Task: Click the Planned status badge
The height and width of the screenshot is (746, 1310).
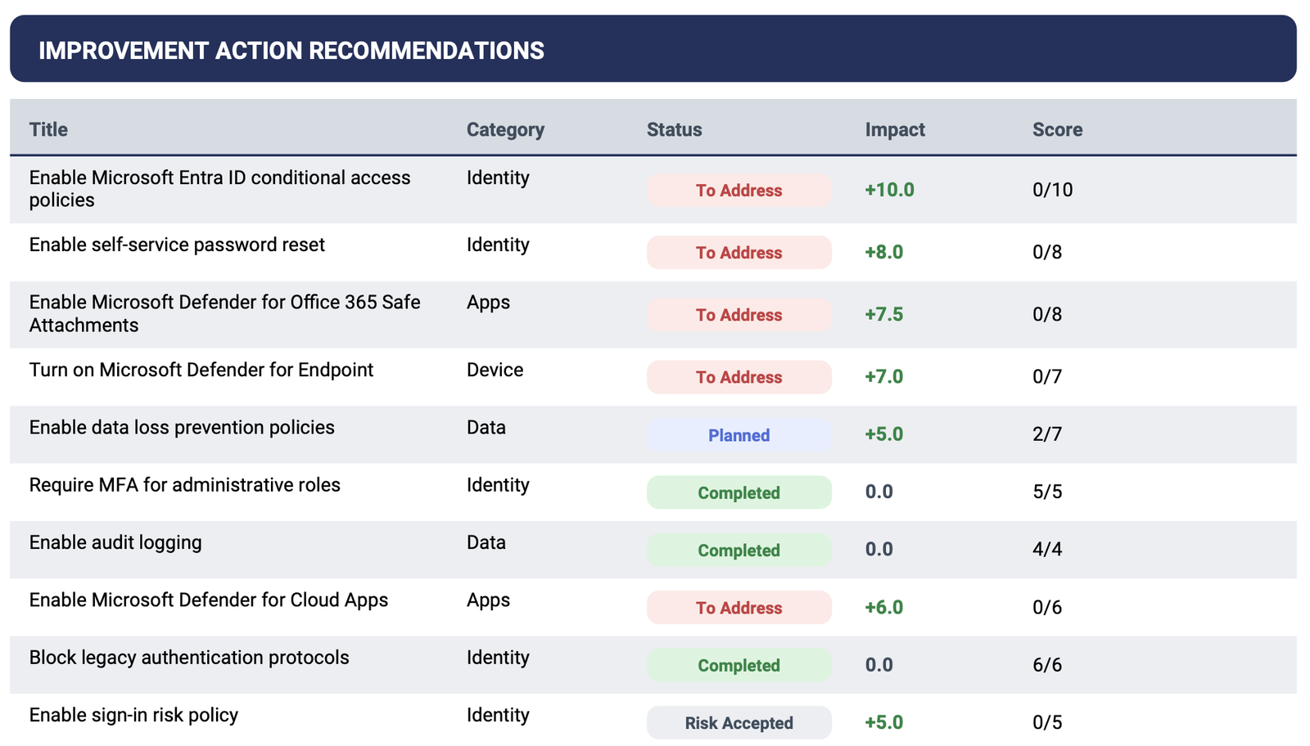Action: [x=739, y=435]
